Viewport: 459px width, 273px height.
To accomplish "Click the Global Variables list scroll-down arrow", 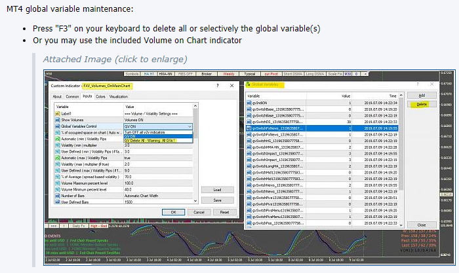I will tap(401, 225).
